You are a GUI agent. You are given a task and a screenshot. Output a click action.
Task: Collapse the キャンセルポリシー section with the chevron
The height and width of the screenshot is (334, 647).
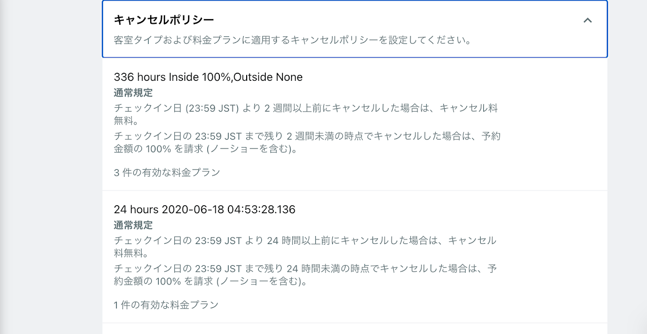587,21
